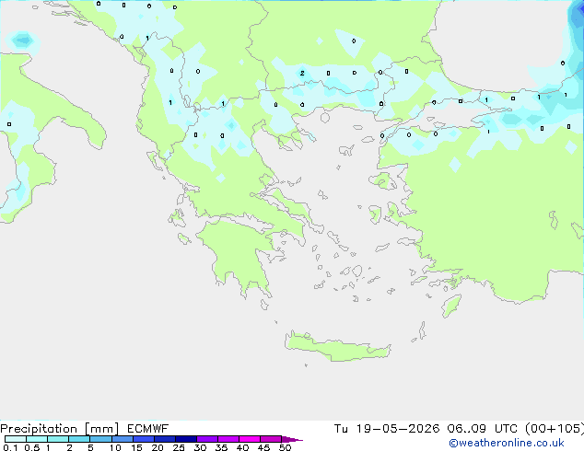Click the 2–5 mm legend color swatch
The image size is (584, 451).
click(x=79, y=439)
